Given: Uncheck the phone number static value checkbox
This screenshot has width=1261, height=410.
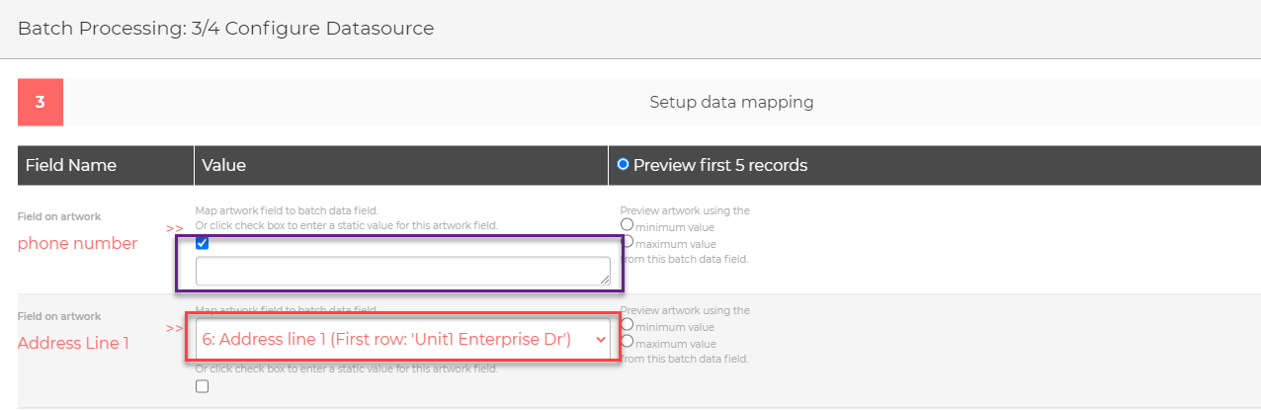Looking at the screenshot, I should coord(203,243).
